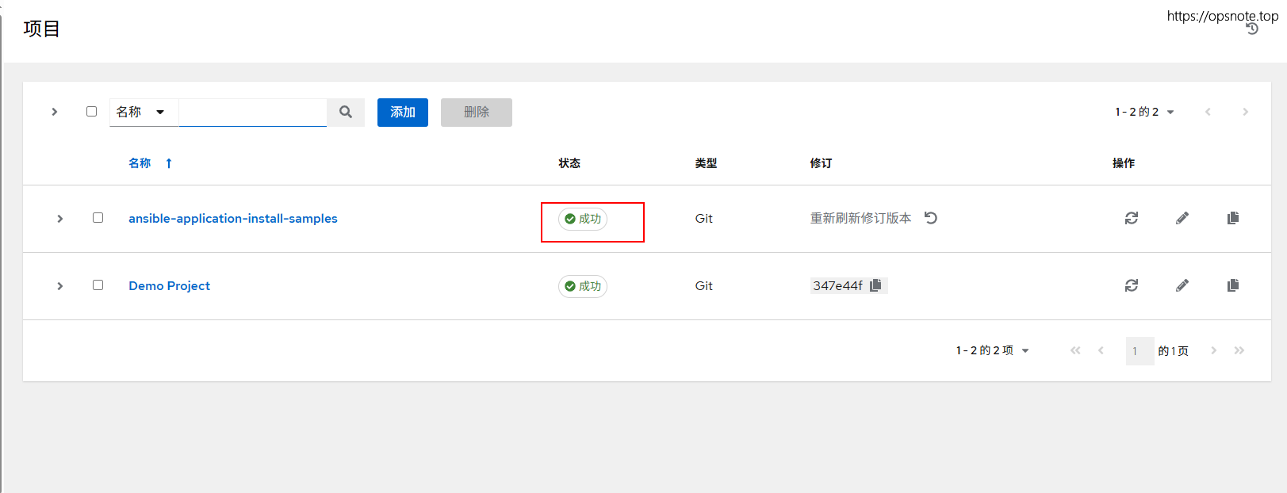Refresh revision icon next to 重新刷新修订版本
This screenshot has width=1287, height=493.
click(x=931, y=218)
